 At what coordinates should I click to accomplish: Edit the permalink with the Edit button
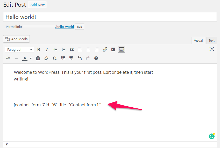80,27
